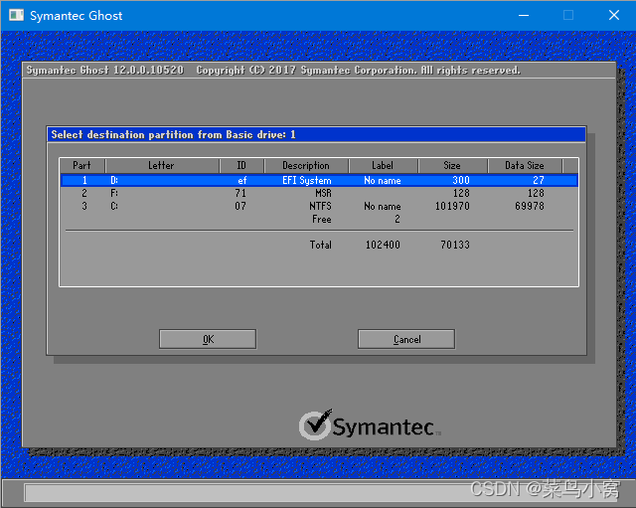Close the Symantec Ghost window
Screen dimensions: 636x508
coord(614,16)
